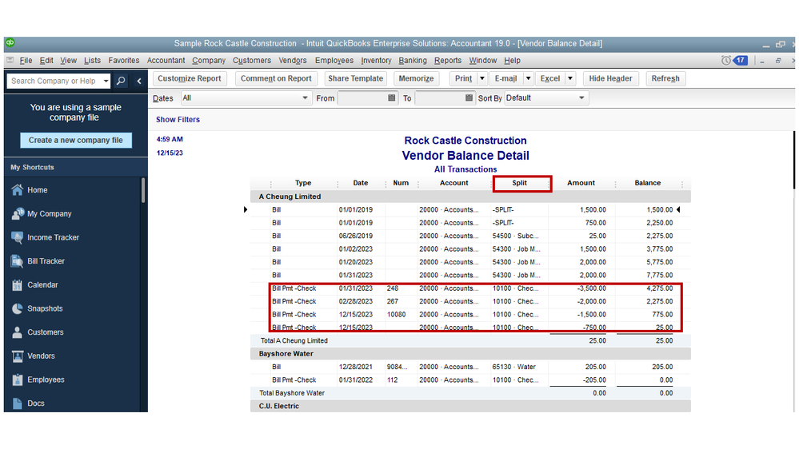The width and height of the screenshot is (799, 449).
Task: Click the Split column header
Action: [x=520, y=183]
